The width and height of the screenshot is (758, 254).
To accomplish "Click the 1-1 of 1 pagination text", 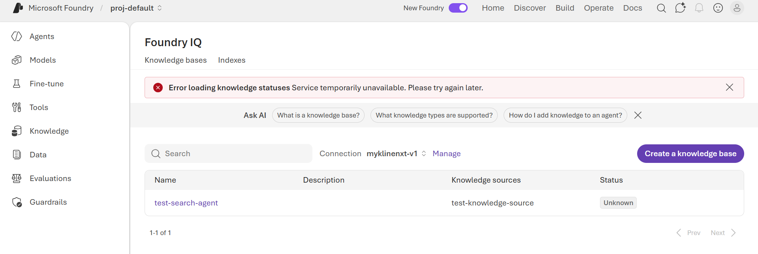I will click(160, 233).
